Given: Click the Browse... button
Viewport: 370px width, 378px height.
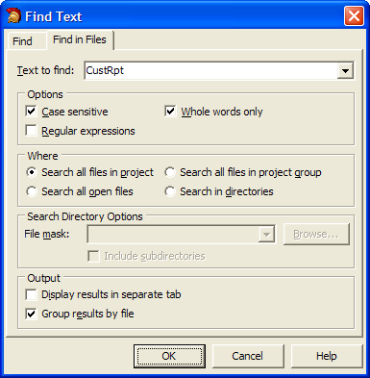Looking at the screenshot, I should pyautogui.click(x=316, y=235).
